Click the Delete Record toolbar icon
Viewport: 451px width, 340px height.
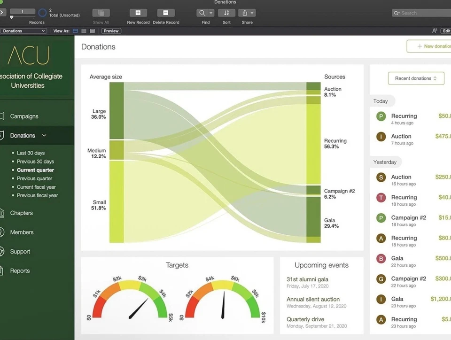coord(166,13)
